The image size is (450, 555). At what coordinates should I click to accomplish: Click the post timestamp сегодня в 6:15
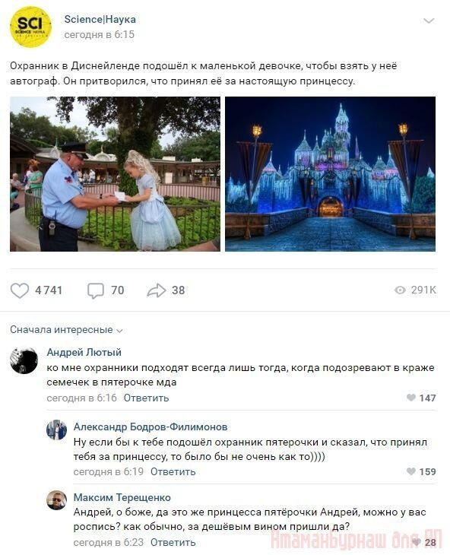(x=100, y=35)
